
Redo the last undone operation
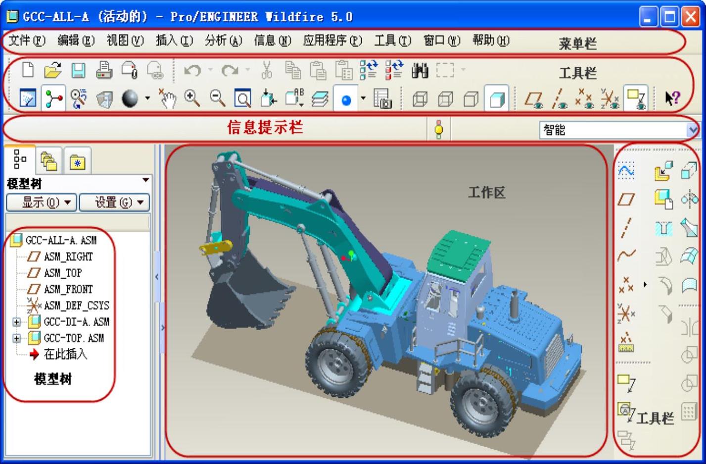[x=230, y=71]
